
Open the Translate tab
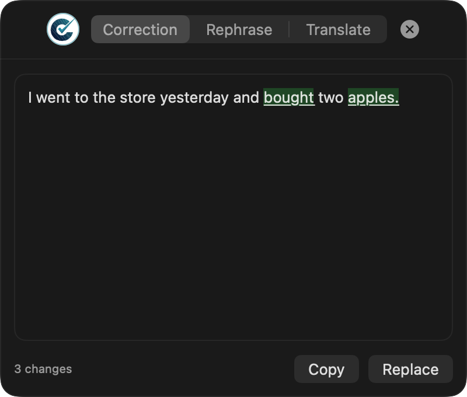pos(339,30)
